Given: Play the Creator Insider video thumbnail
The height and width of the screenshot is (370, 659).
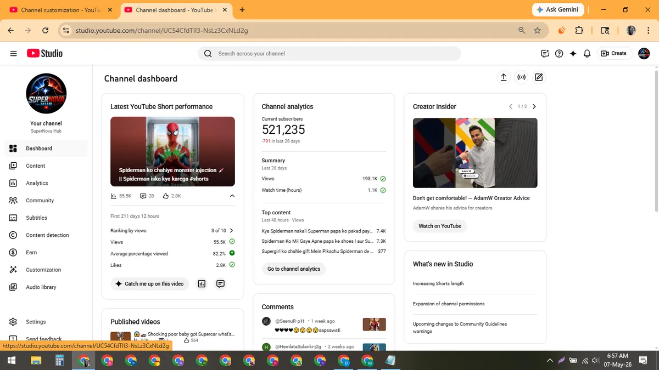Looking at the screenshot, I should point(475,153).
